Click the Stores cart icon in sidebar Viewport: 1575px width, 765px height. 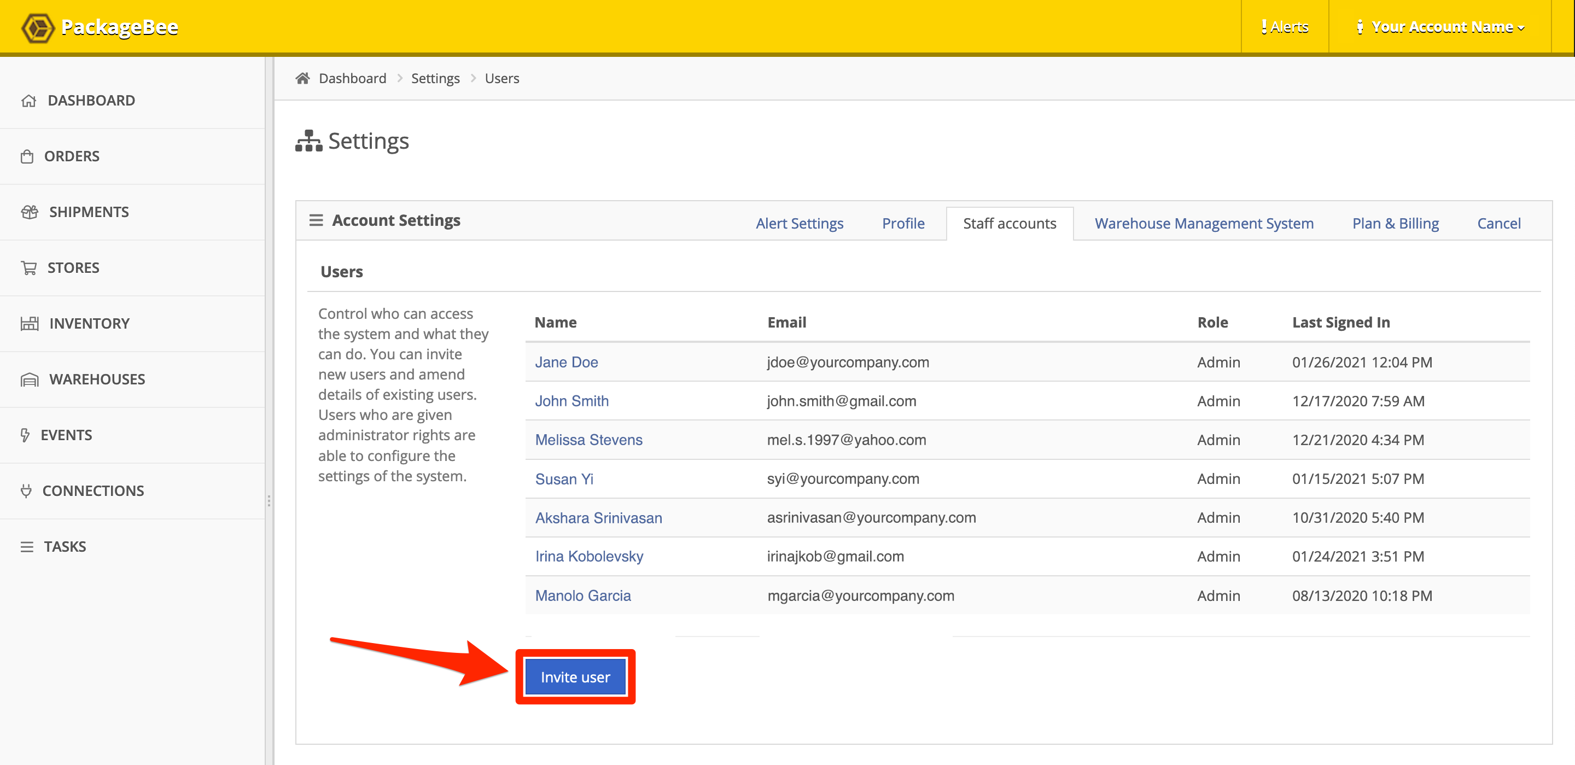(x=29, y=268)
